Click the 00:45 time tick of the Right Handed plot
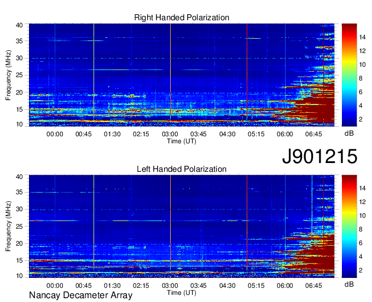Screen dimensions: 372x302 point(84,134)
